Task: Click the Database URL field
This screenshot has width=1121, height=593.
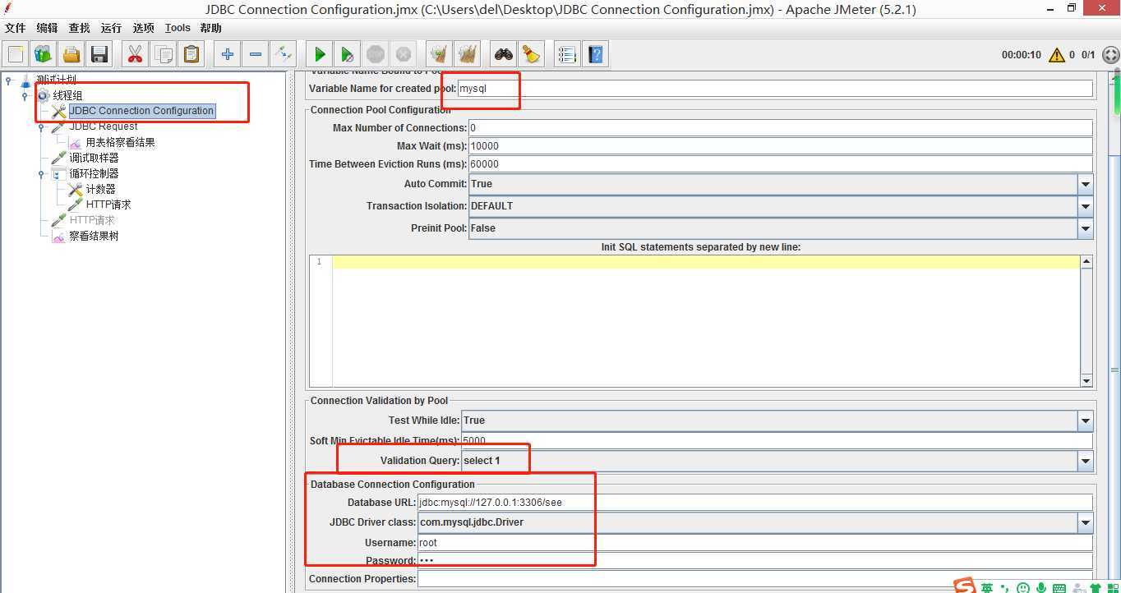Action: click(x=755, y=503)
